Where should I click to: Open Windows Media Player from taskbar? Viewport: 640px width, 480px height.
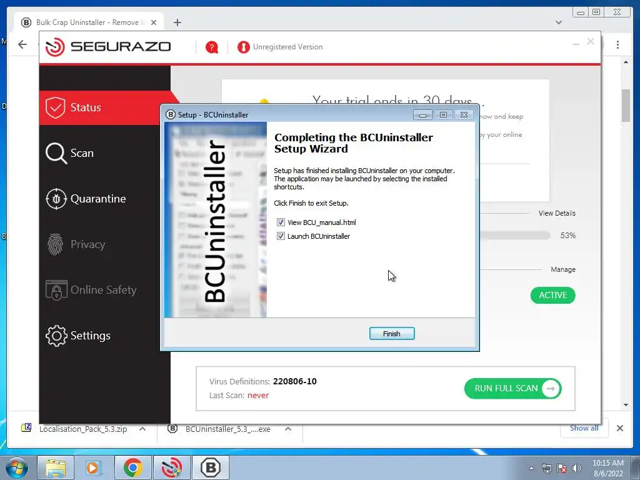pos(92,467)
